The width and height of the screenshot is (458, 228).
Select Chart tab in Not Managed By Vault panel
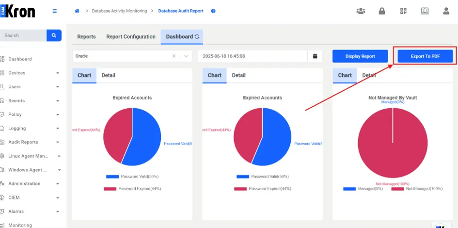(345, 75)
